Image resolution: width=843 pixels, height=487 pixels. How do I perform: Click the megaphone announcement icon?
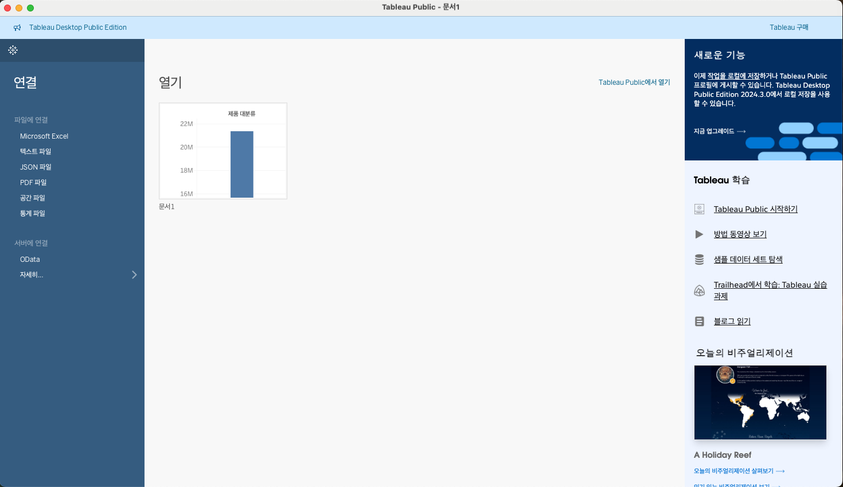17,28
